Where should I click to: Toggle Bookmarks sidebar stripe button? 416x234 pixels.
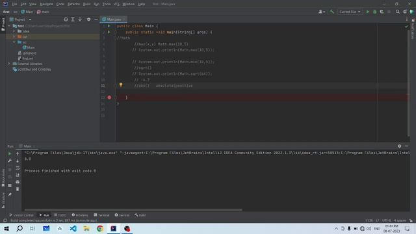click(x=3, y=177)
